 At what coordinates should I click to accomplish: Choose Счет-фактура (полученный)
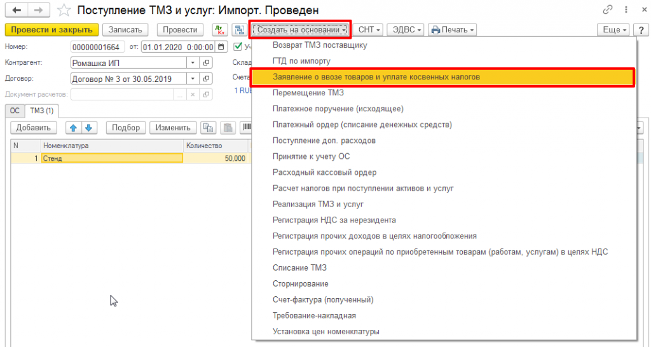pyautogui.click(x=323, y=300)
